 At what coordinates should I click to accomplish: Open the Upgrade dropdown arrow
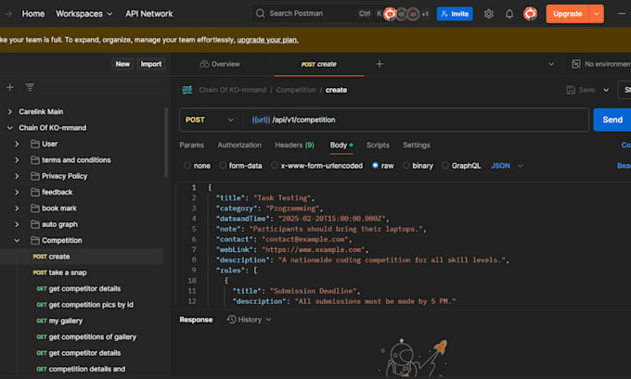(x=597, y=14)
